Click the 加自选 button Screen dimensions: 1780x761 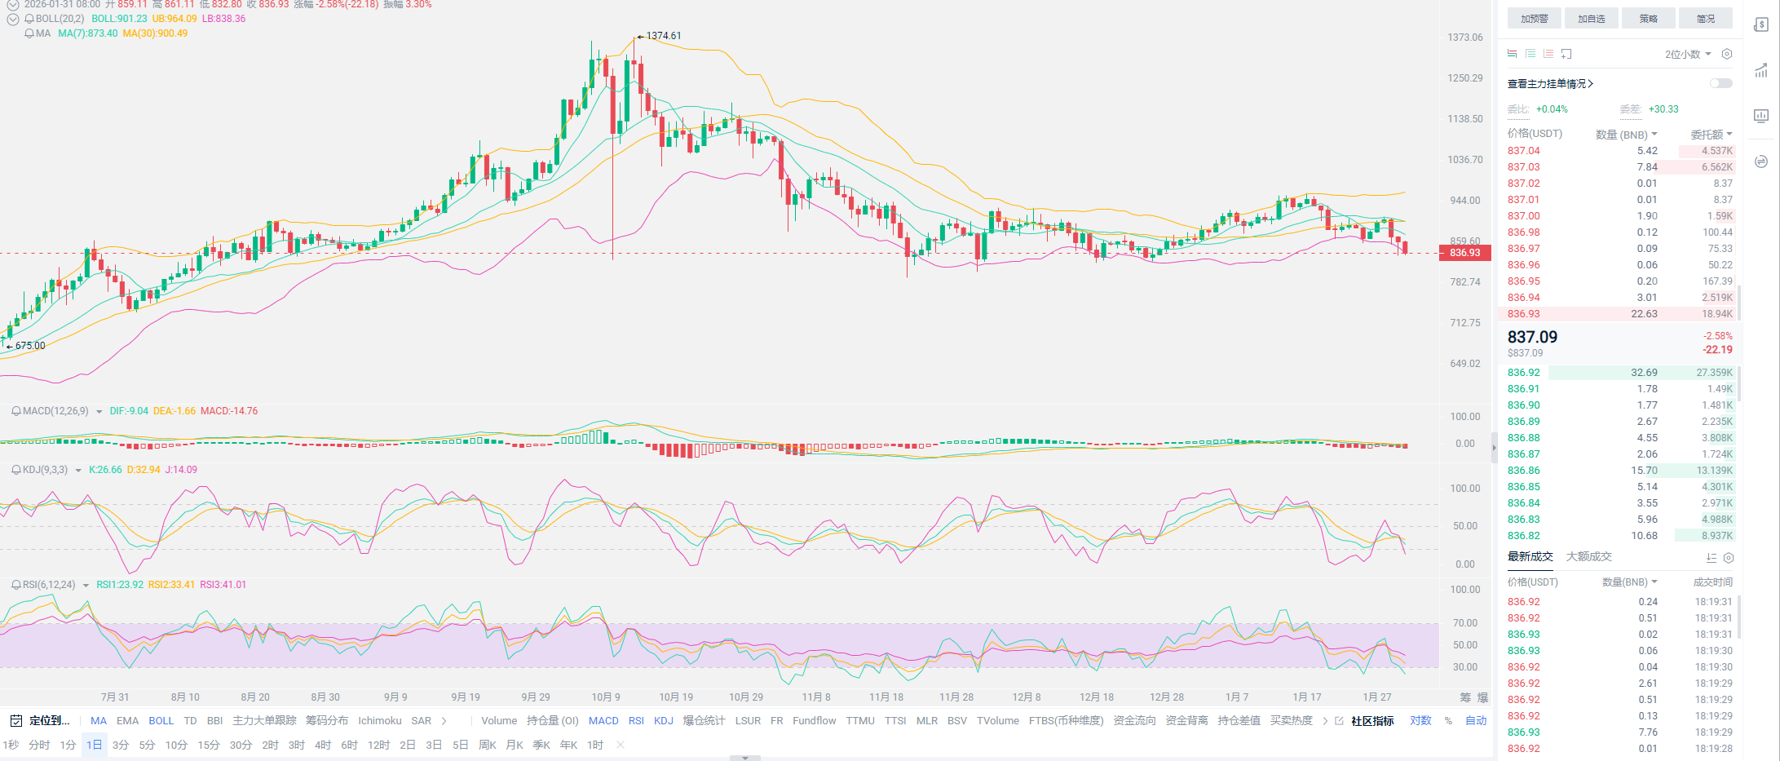click(x=1591, y=19)
